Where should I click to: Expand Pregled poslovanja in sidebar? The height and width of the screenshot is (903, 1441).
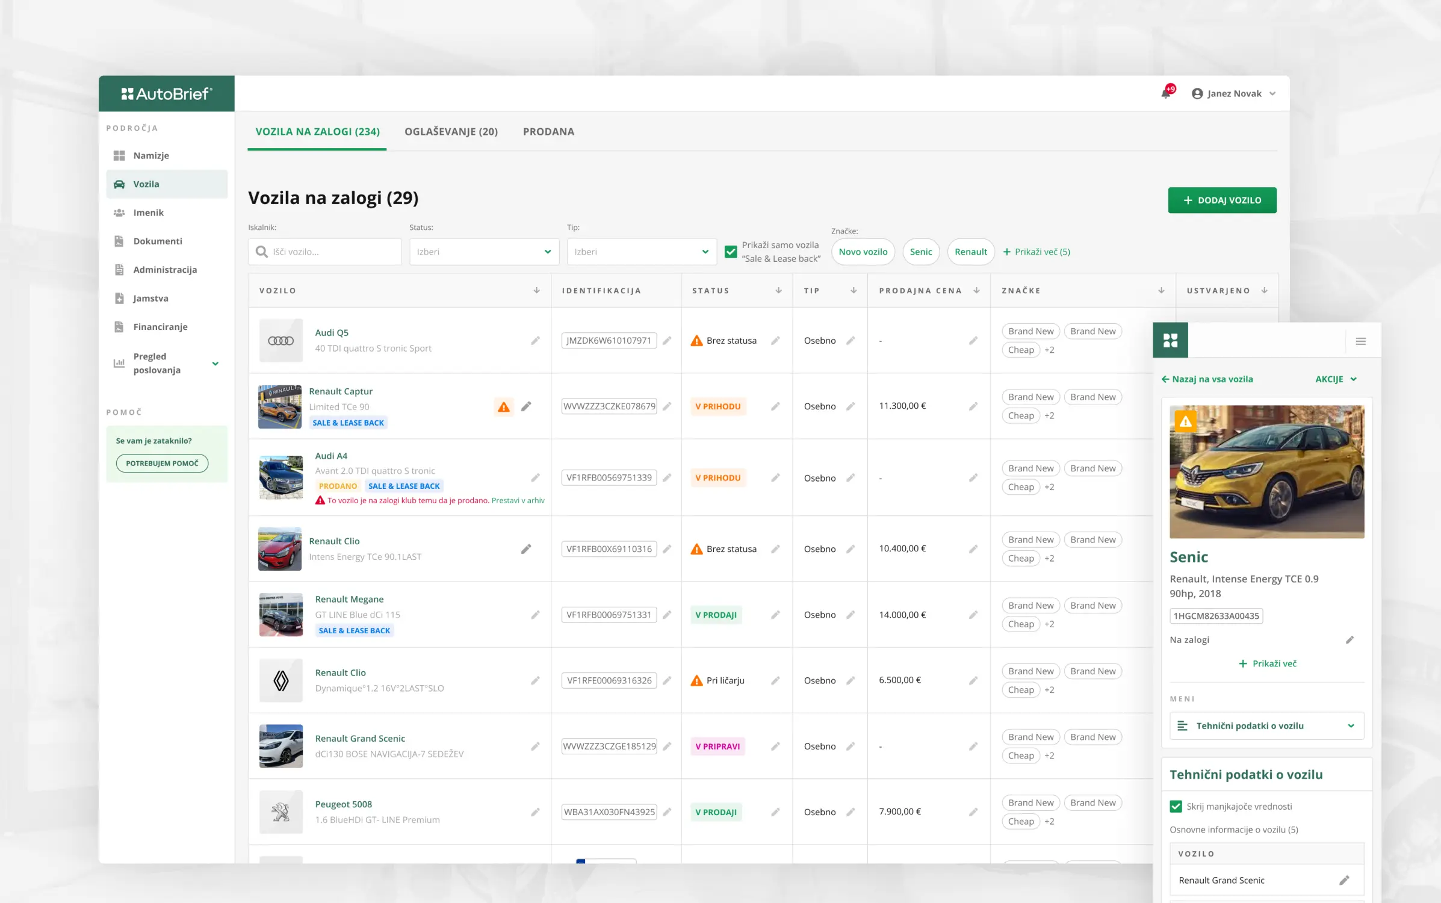(x=215, y=364)
